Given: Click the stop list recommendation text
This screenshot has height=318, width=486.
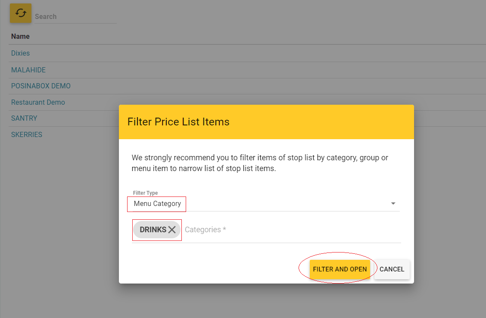Looking at the screenshot, I should [260, 163].
